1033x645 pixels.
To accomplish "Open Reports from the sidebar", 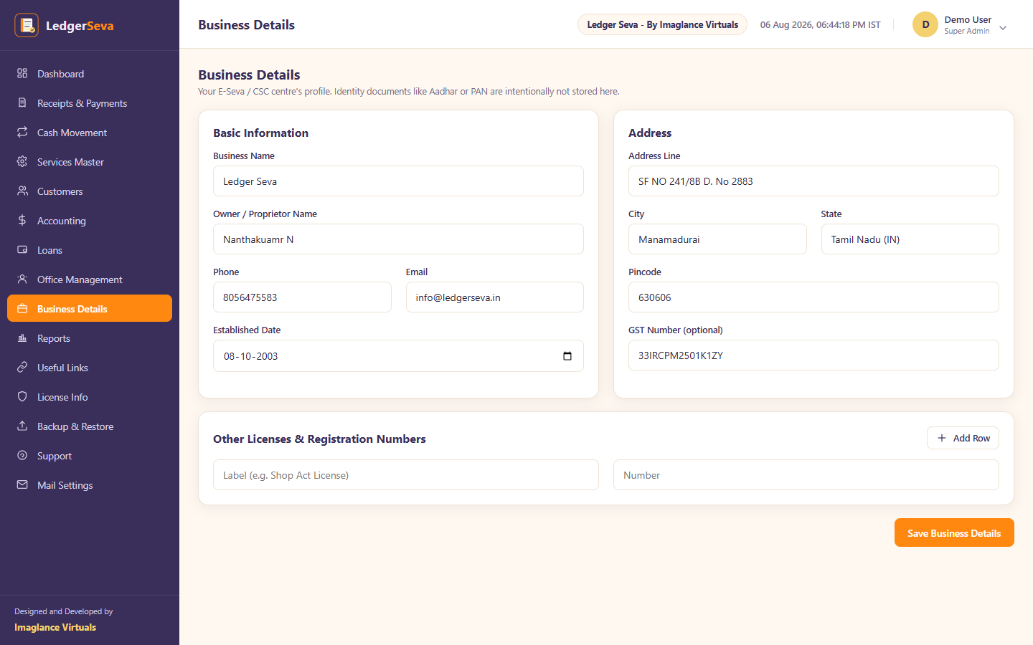I will tap(90, 338).
